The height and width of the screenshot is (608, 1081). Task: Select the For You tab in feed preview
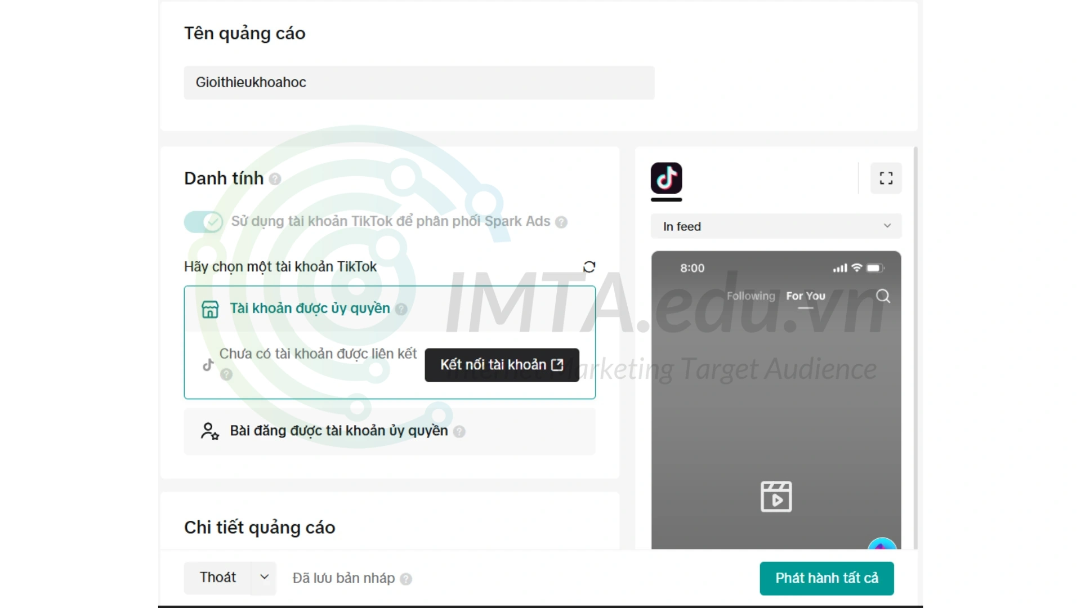tap(806, 296)
